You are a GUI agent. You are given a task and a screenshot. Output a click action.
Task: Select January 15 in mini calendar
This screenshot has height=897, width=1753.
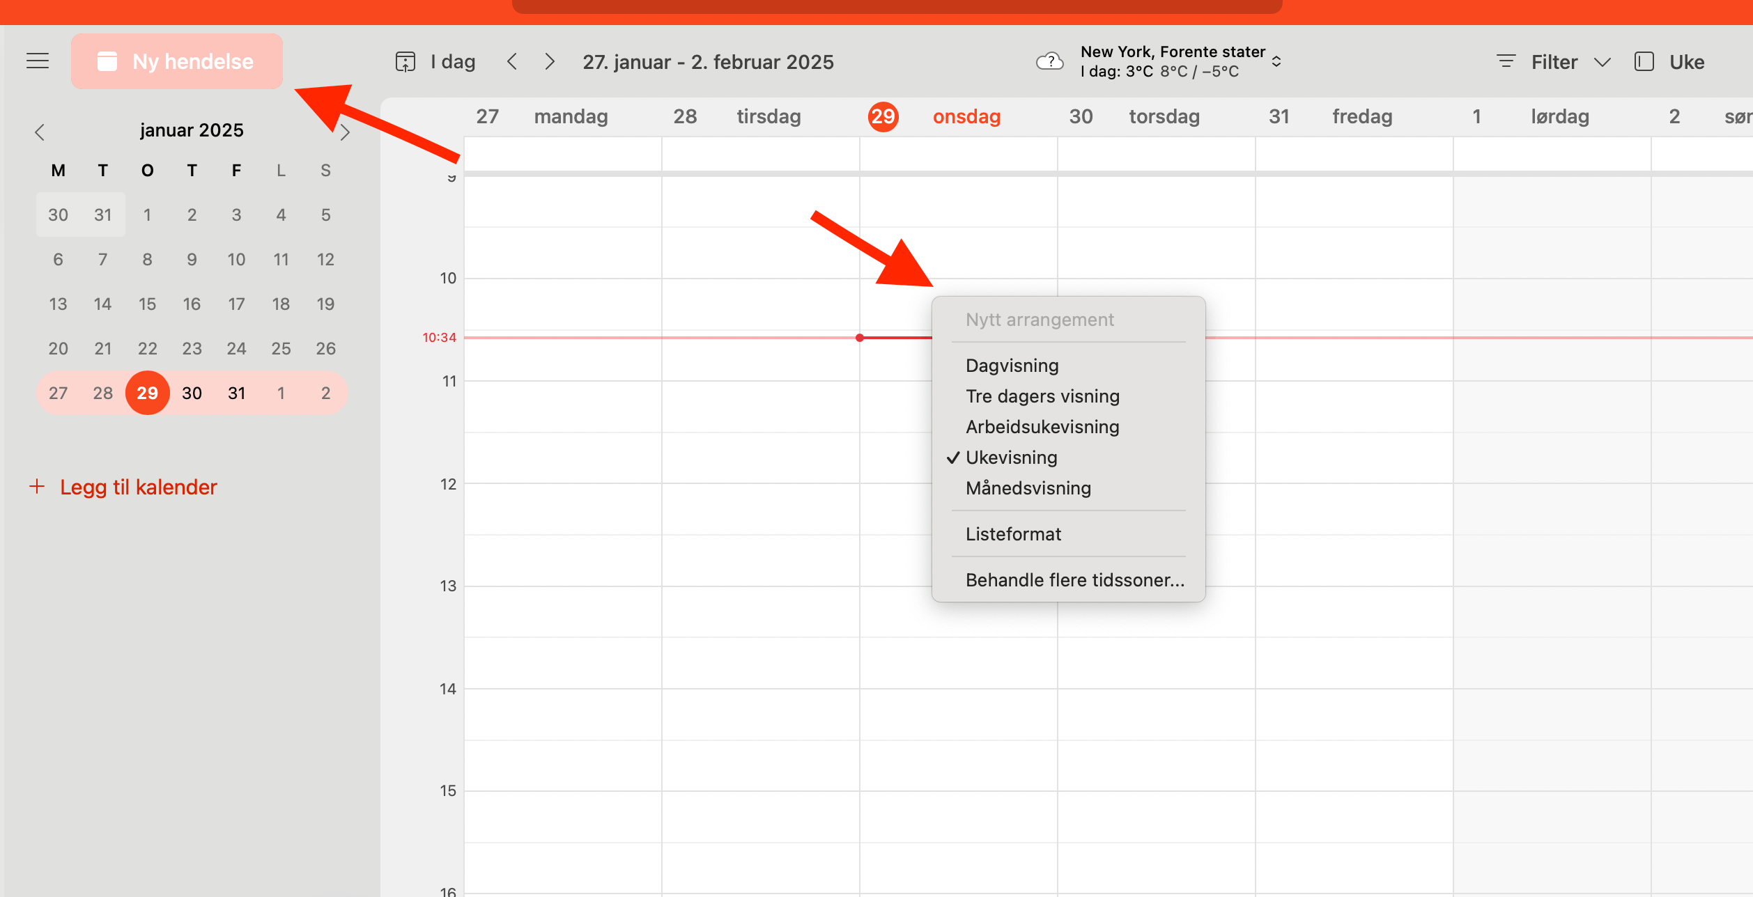[147, 304]
